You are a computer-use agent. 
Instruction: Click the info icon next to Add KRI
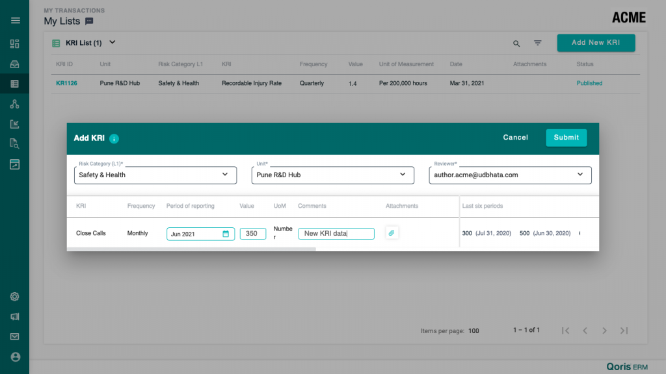114,139
